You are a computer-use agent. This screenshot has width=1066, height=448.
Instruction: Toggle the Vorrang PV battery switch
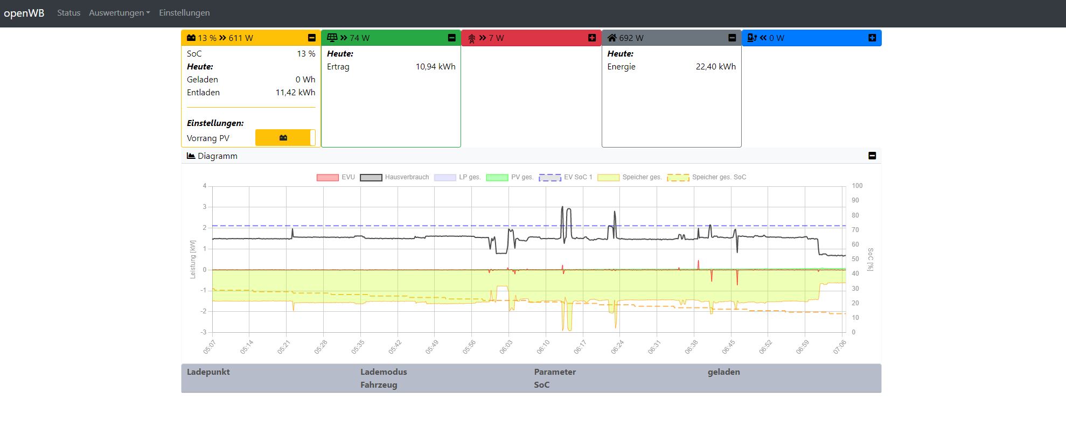(285, 138)
